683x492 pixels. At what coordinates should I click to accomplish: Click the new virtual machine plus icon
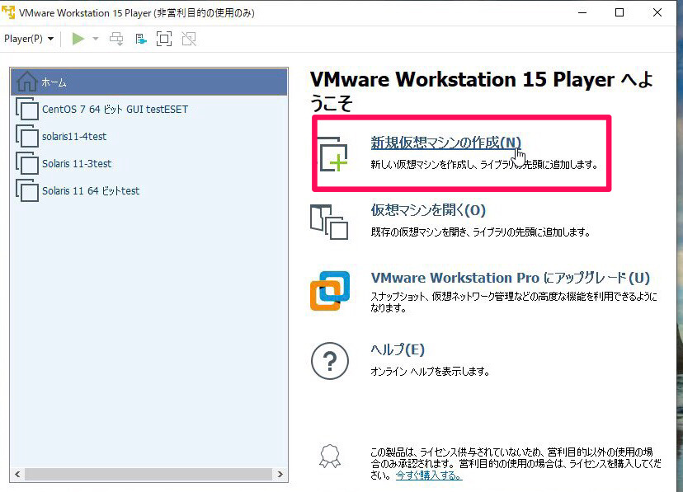point(332,154)
